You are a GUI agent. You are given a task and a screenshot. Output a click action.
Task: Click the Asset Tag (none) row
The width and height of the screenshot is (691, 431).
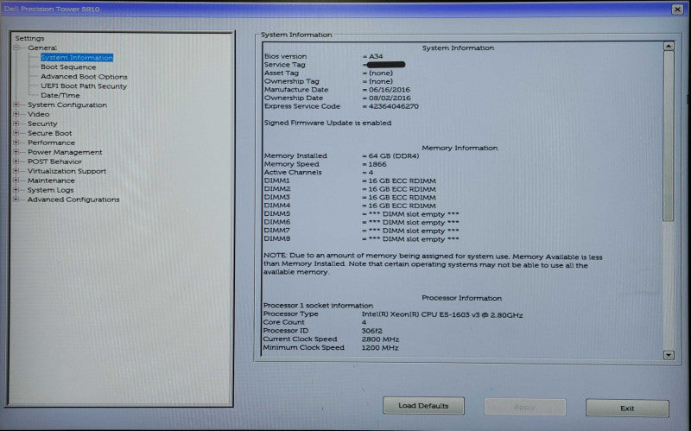point(328,73)
